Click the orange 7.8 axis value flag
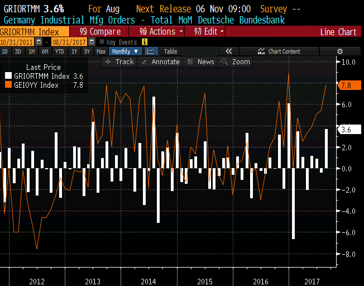This screenshot has width=364, height=286. coord(349,85)
